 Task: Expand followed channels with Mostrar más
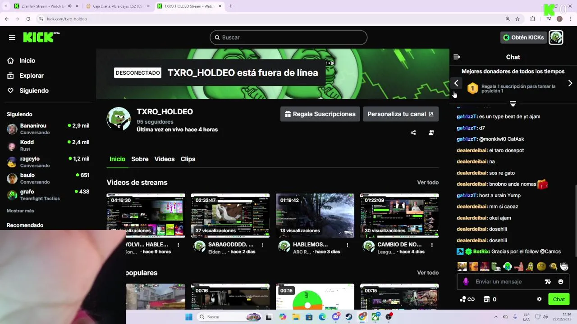coord(20,211)
